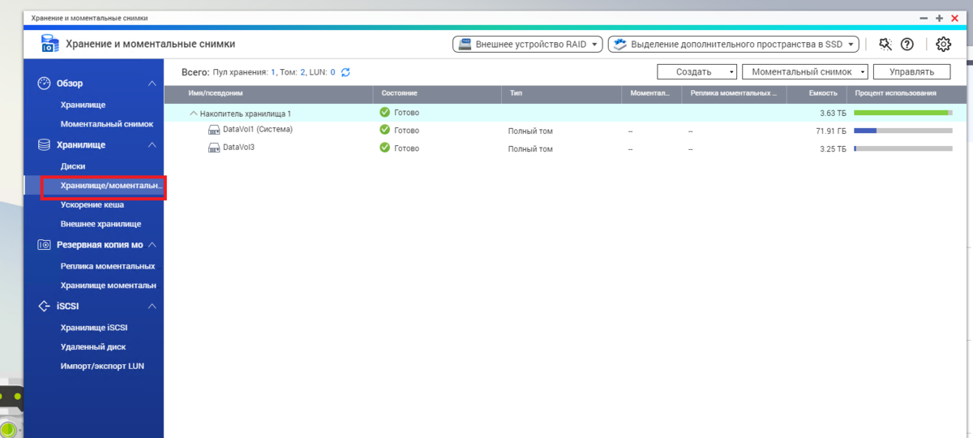Viewport: 973px width, 438px height.
Task: Click the 3.25 ТБ capacity value
Action: (x=833, y=149)
